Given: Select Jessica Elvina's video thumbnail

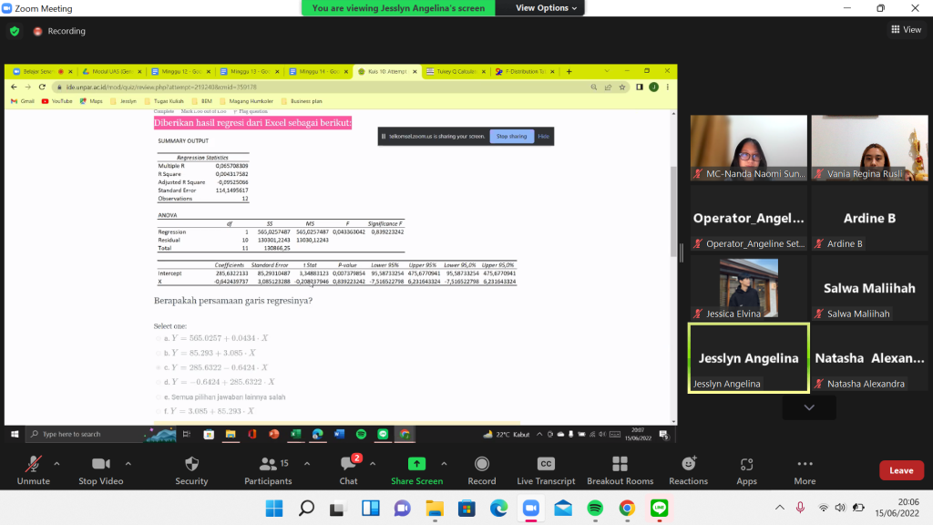Looking at the screenshot, I should coord(748,288).
